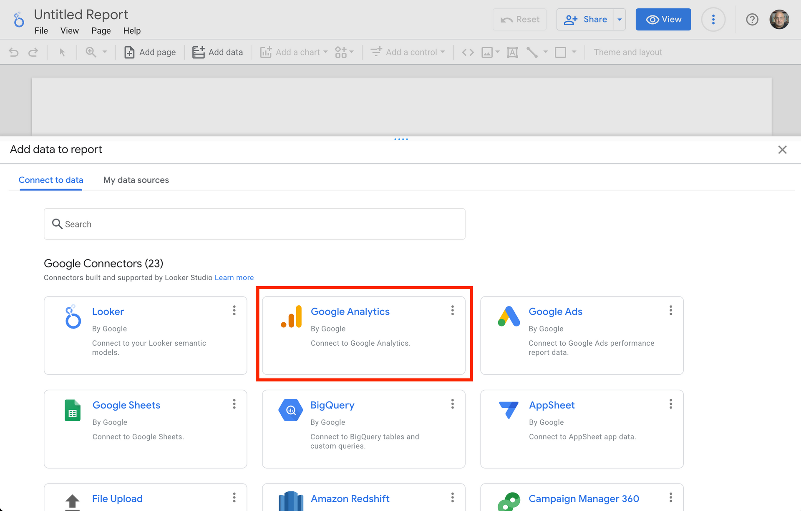Viewport: 801px width, 511px height.
Task: Select the Google Ads connector
Action: [582, 336]
